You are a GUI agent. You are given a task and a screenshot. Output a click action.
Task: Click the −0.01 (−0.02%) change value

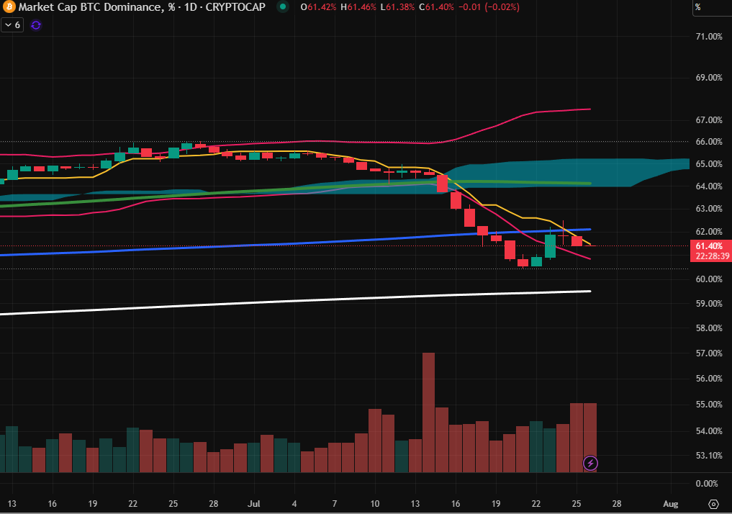[489, 7]
